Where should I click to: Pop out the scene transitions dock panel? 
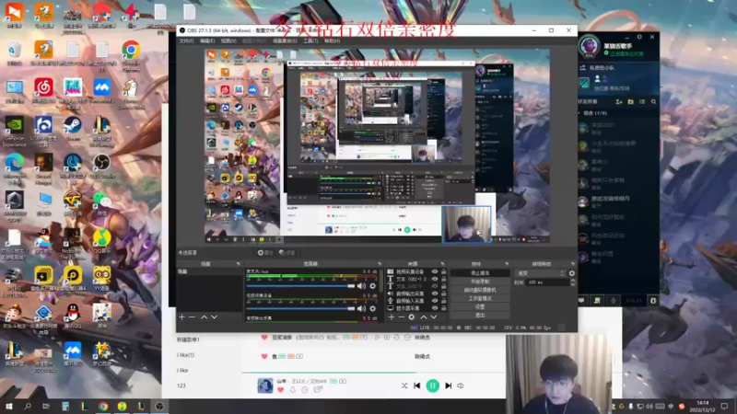[572, 264]
